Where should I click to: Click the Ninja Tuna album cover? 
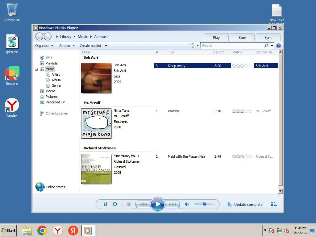click(96, 123)
